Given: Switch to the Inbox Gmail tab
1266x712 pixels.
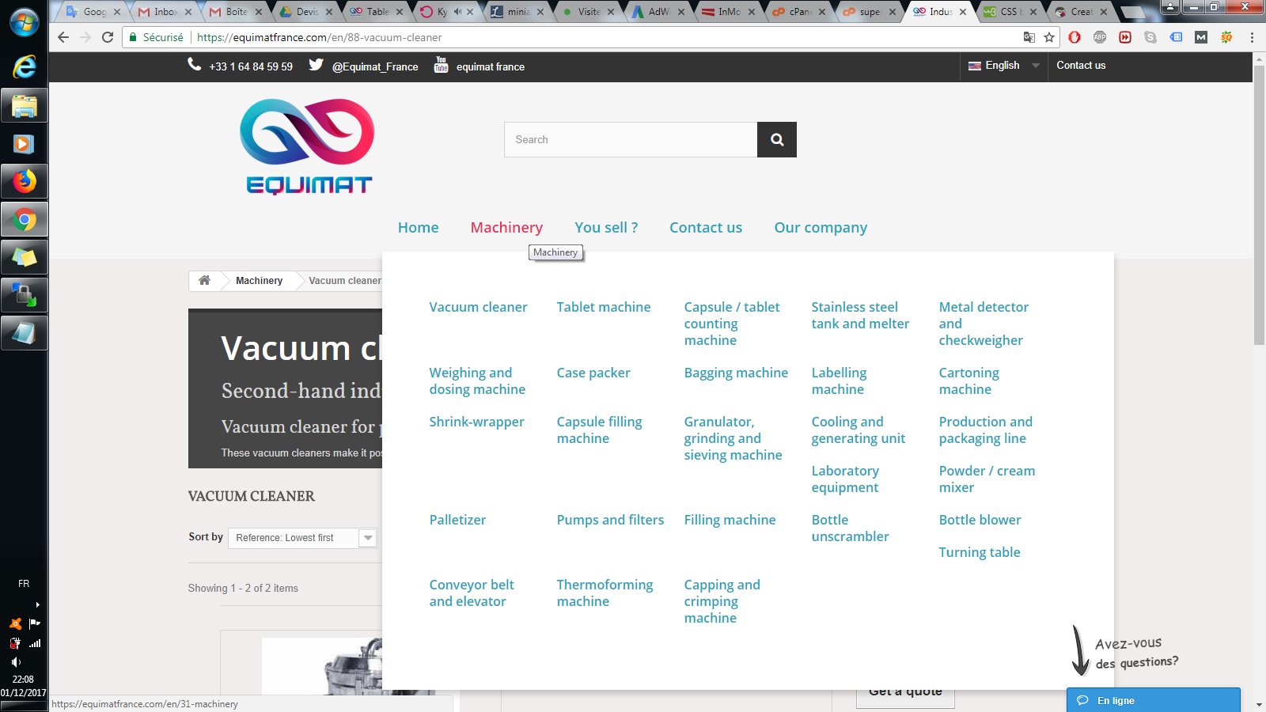Looking at the screenshot, I should [x=165, y=12].
